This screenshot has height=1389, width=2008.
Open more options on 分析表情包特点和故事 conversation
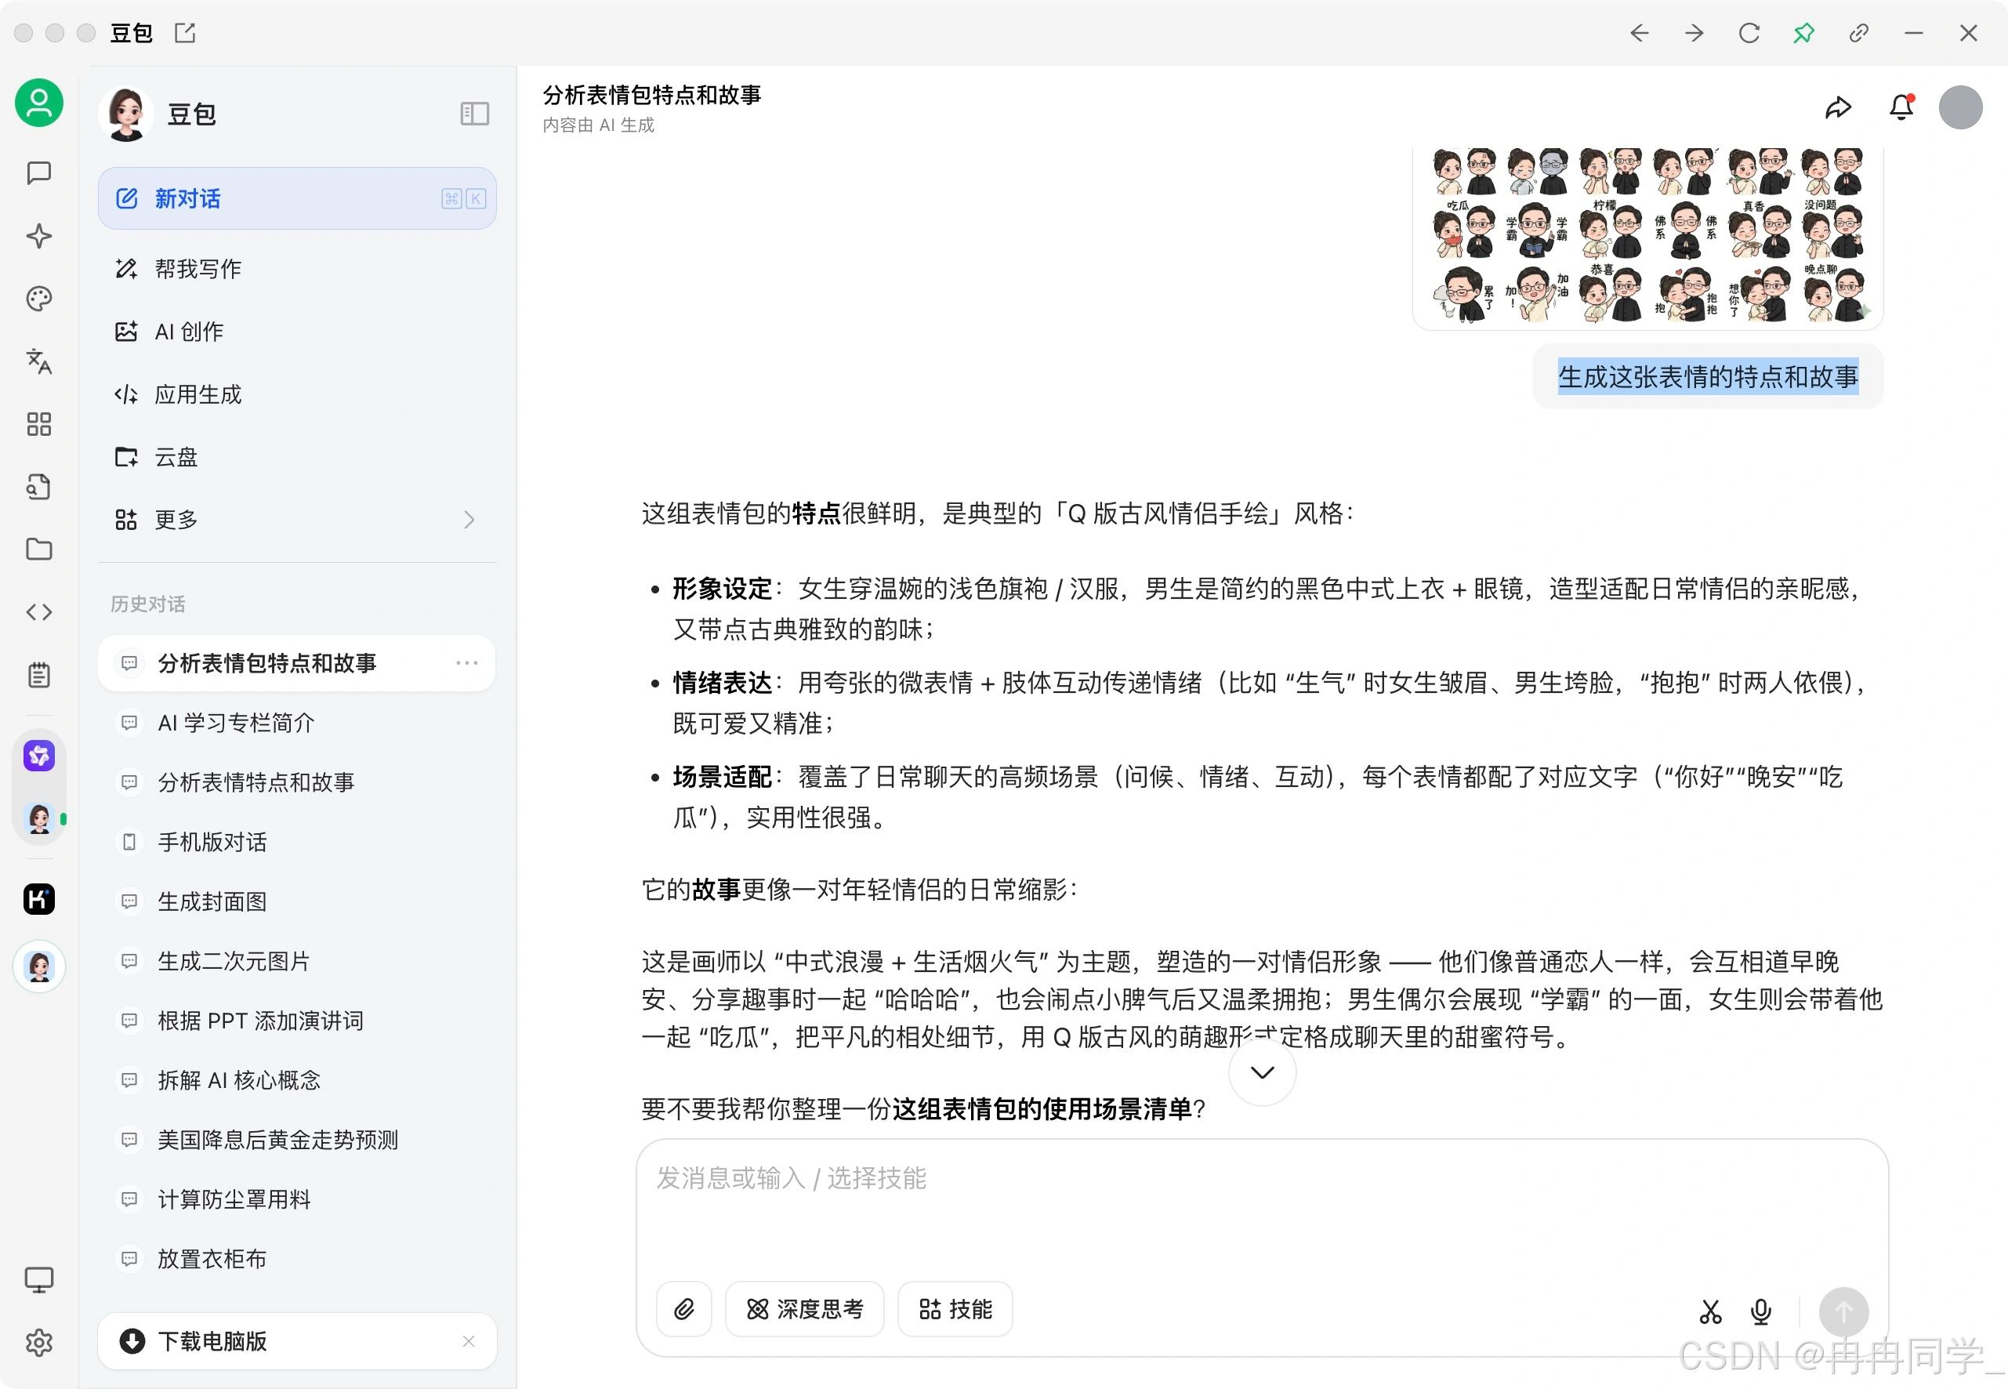coord(468,663)
